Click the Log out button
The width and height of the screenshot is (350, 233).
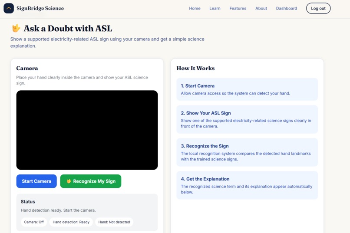[x=318, y=8]
